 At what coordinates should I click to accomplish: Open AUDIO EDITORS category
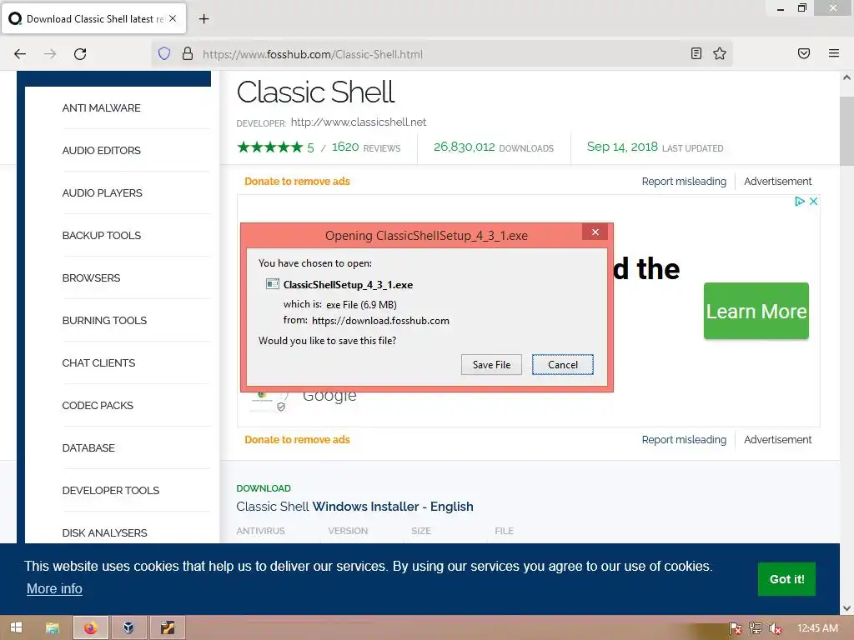[101, 151]
